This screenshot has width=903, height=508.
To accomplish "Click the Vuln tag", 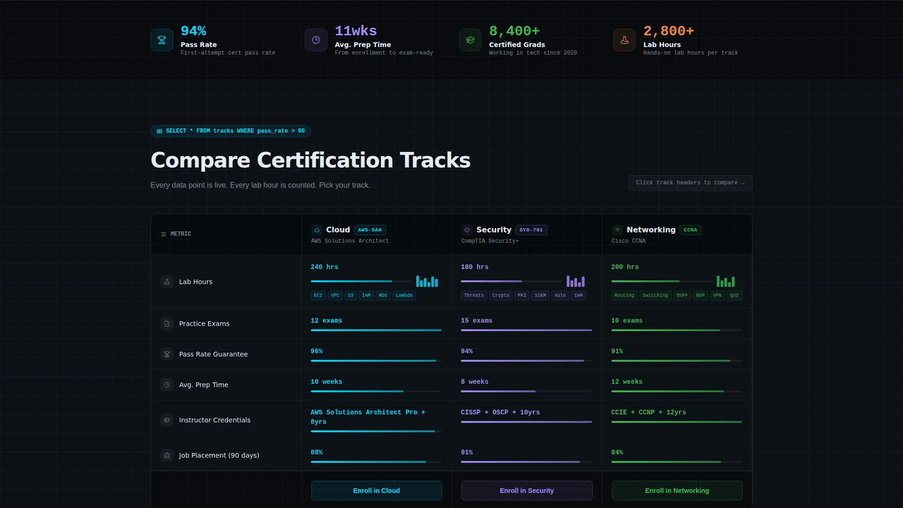I will [x=560, y=295].
